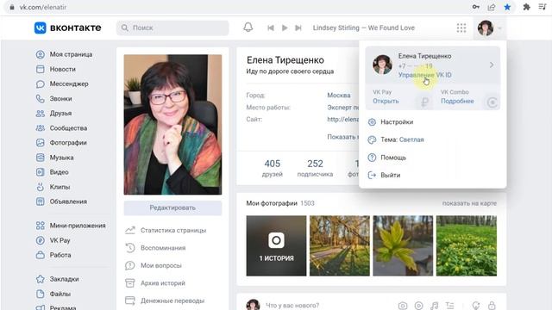
Task: Attach photo via camera icon in post box
Action: point(403,306)
